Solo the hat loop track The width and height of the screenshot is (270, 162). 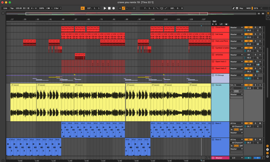click(255, 34)
